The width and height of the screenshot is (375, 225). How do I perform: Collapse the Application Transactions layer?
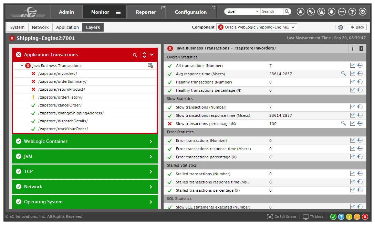[152, 55]
